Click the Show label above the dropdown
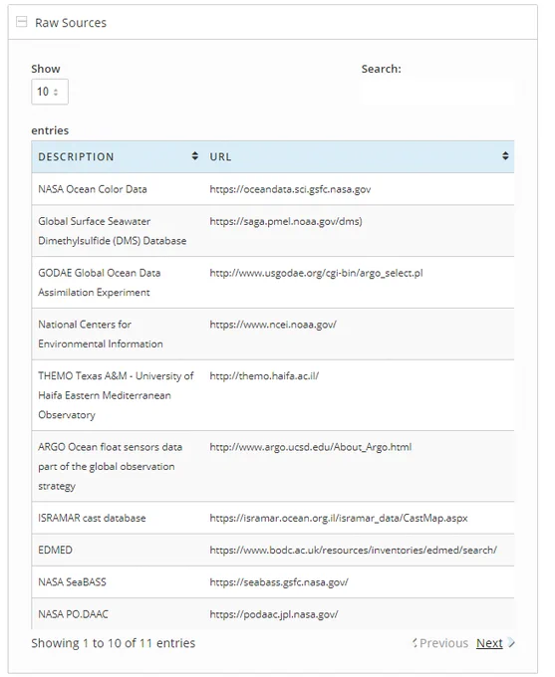Screen dimensions: 555x677 pos(46,69)
